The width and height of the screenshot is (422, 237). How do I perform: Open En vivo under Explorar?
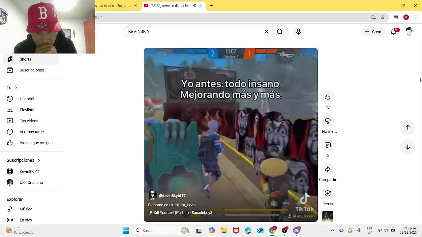tap(31, 220)
